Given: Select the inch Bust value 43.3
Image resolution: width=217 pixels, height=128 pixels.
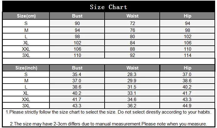Looking at the screenshot, I should (77, 105).
